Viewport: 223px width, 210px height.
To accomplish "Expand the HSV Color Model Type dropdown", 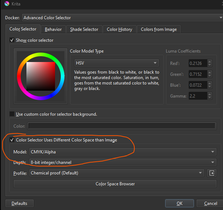I will coord(116,63).
